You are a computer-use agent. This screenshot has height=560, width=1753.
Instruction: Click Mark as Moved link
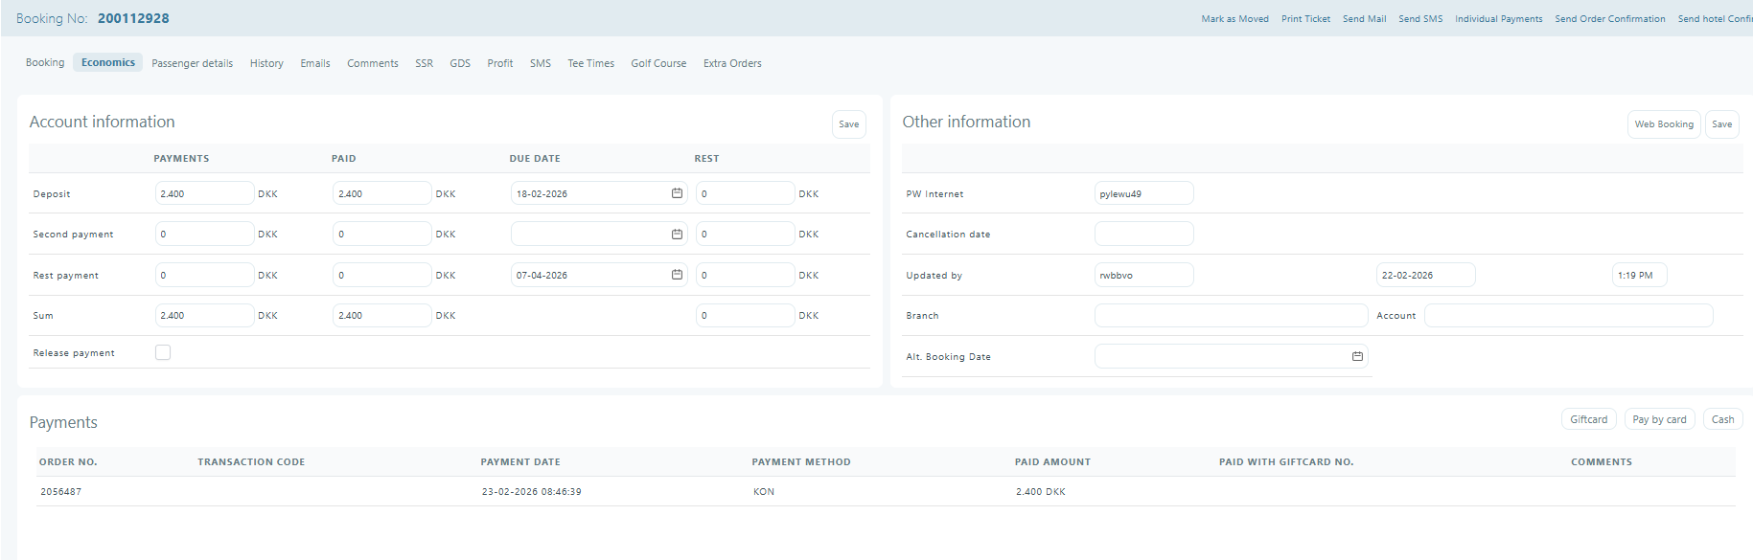1234,19
